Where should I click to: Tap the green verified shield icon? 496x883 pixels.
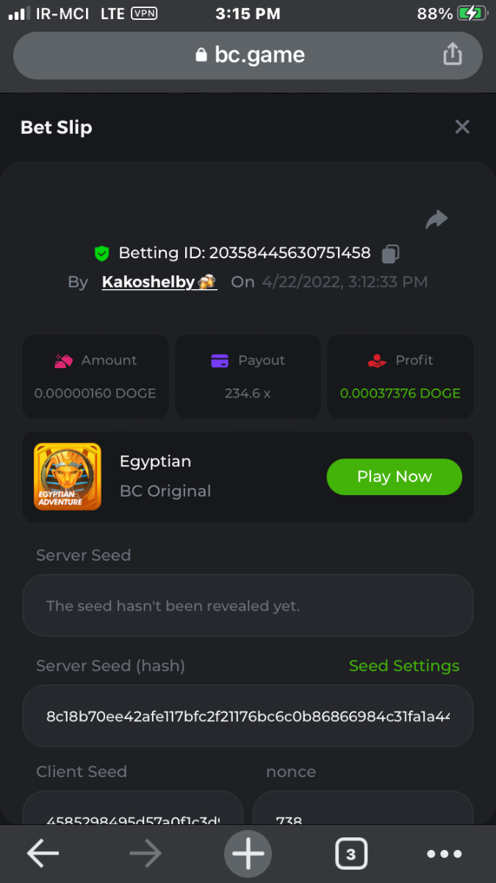pos(102,254)
